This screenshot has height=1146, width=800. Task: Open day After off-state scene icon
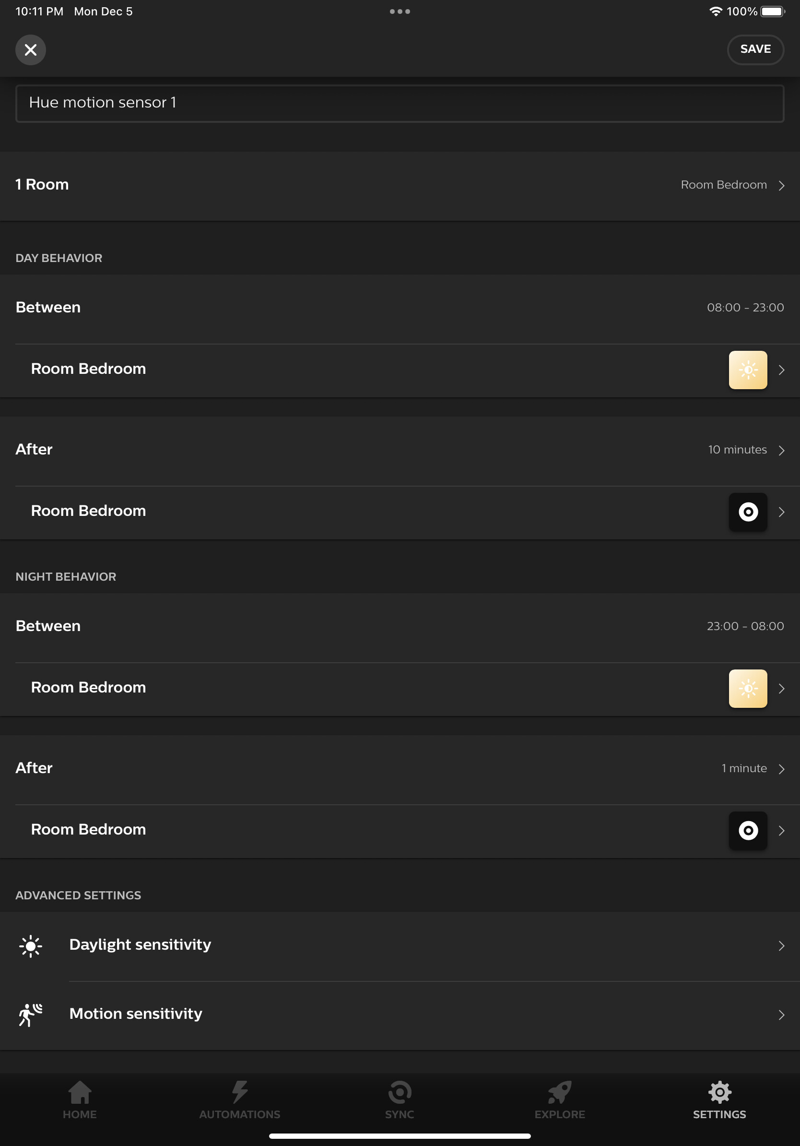point(748,512)
